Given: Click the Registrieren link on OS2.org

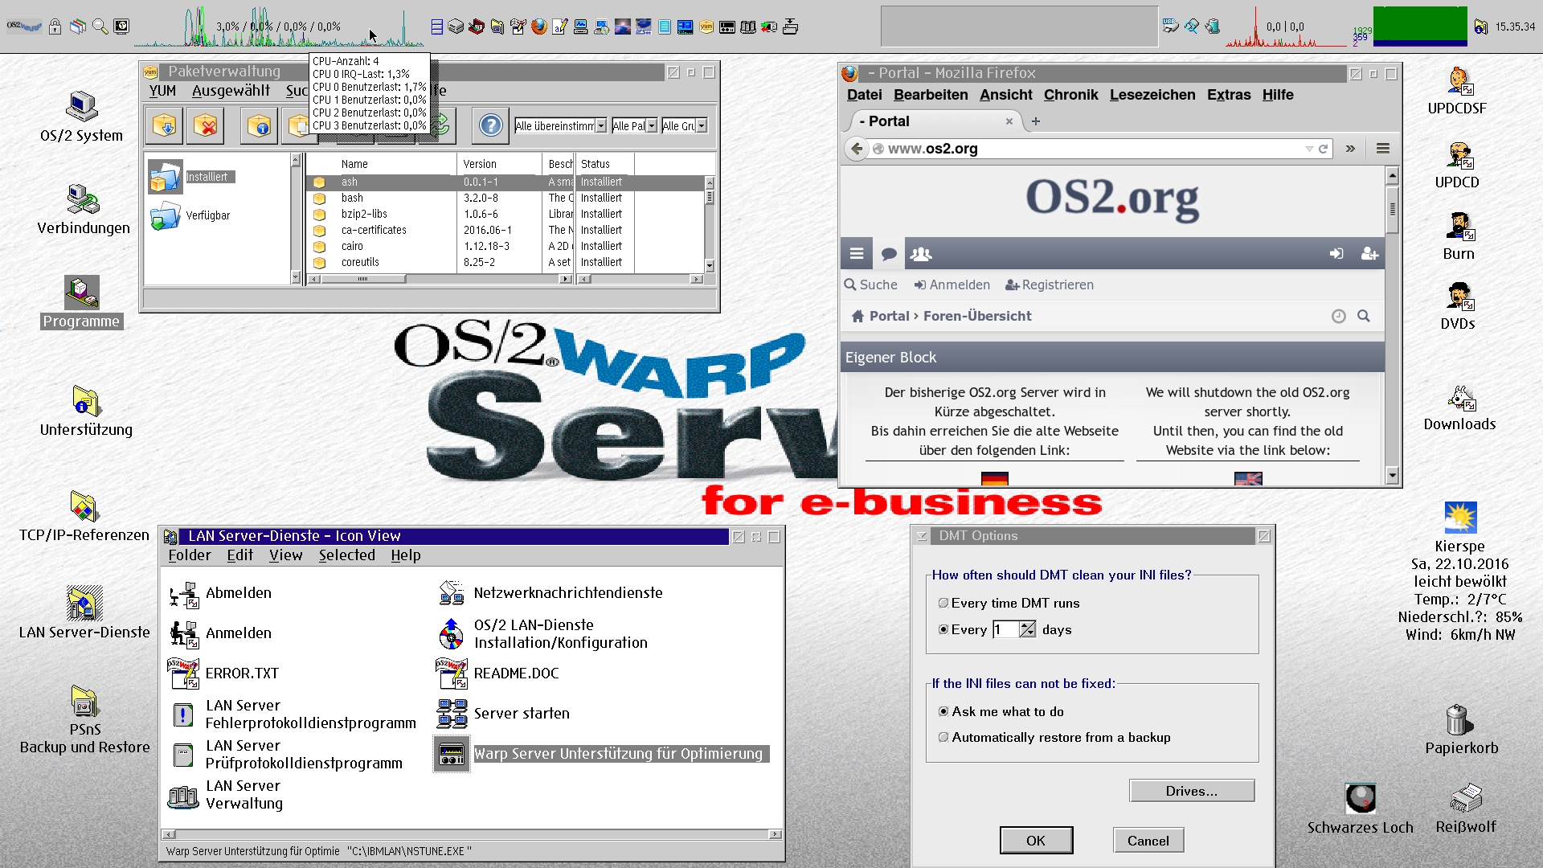Looking at the screenshot, I should tap(1050, 285).
